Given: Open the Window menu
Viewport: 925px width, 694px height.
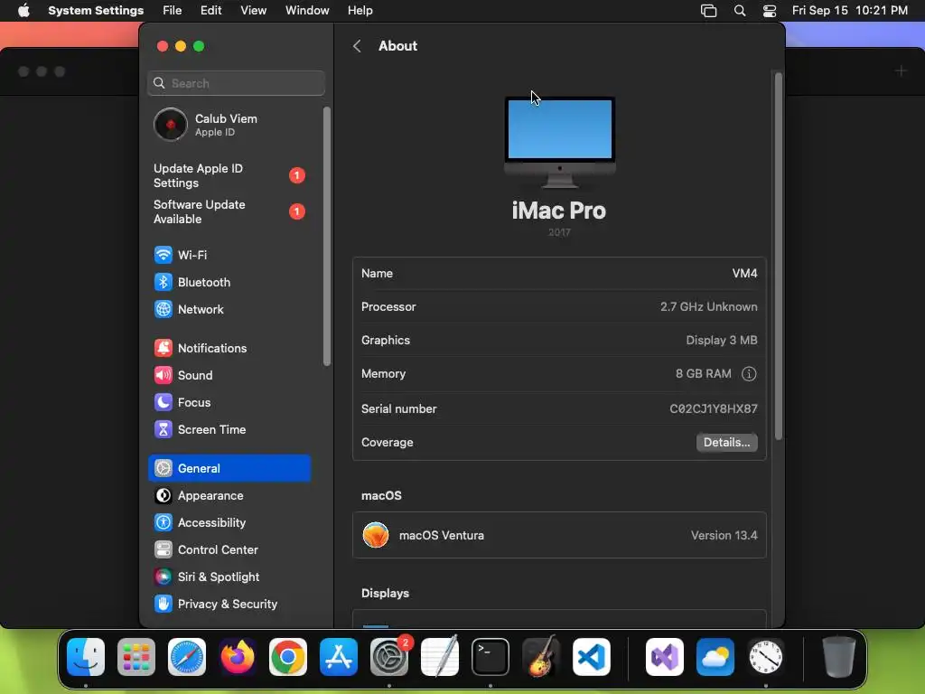Looking at the screenshot, I should 307,11.
